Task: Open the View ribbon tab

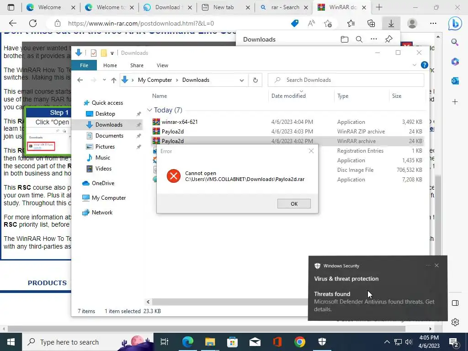Action: [x=162, y=65]
